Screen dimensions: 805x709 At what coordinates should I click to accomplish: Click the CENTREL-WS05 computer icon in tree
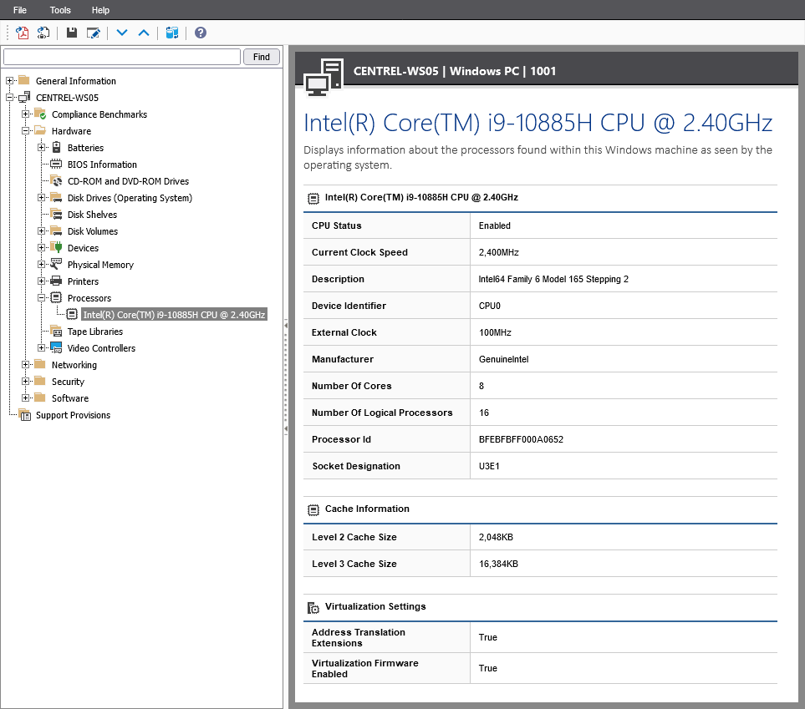tap(24, 97)
